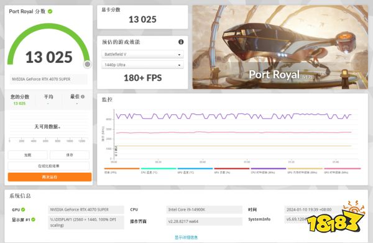Click the info icon beside 预估的游戏效能
Screen dimensions: 373x243
181,42
